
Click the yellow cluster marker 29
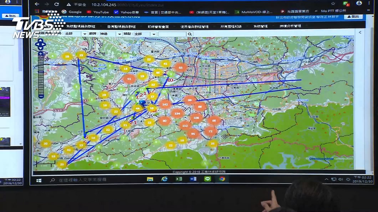pos(104,95)
